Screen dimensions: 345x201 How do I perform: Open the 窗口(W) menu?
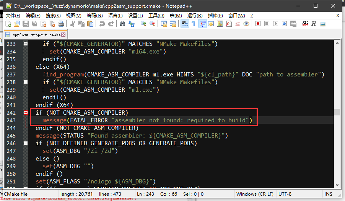pyautogui.click(x=236, y=16)
